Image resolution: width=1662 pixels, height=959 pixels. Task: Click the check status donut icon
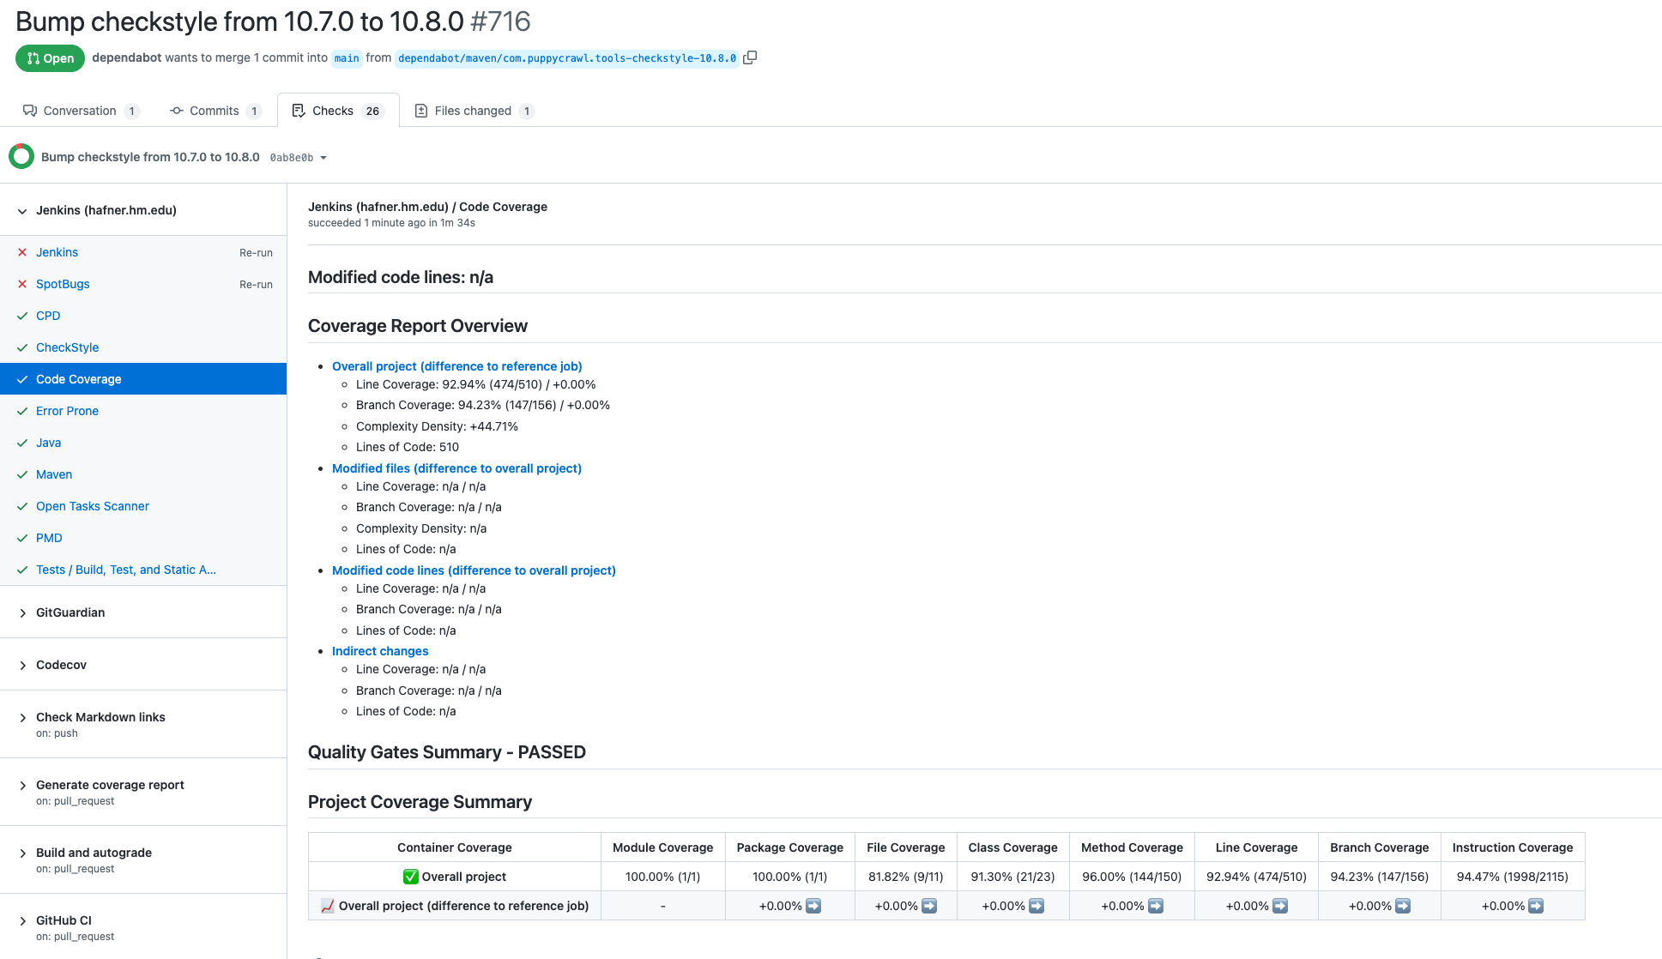[x=21, y=156]
